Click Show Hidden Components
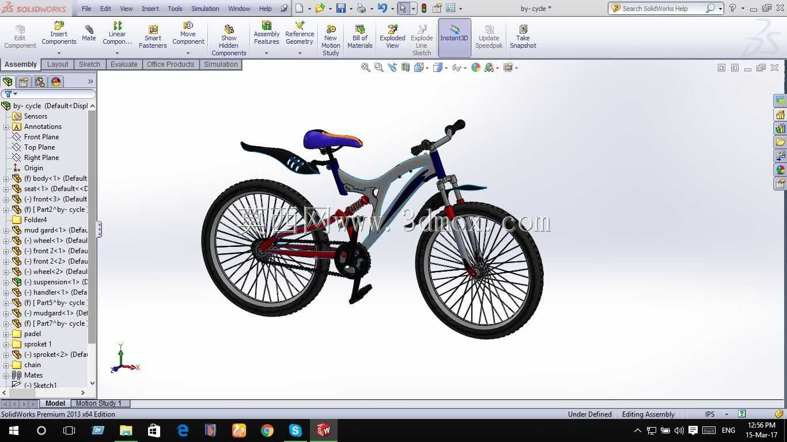Screen dimensions: 787x442 (229, 40)
